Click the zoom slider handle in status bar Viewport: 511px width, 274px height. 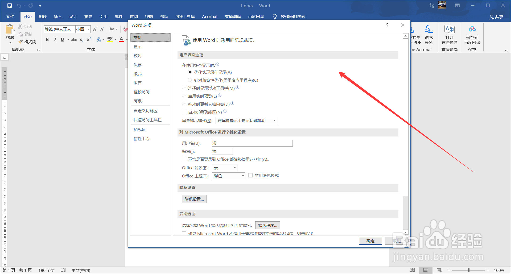coord(468,270)
